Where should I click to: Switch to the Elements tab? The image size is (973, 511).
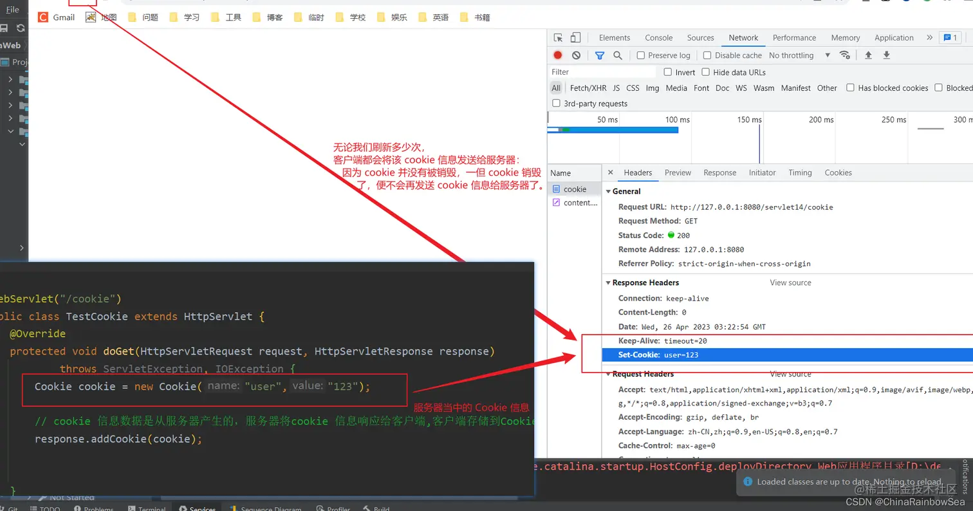[x=615, y=38]
